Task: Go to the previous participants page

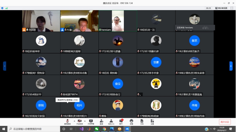Action: tap(5, 66)
